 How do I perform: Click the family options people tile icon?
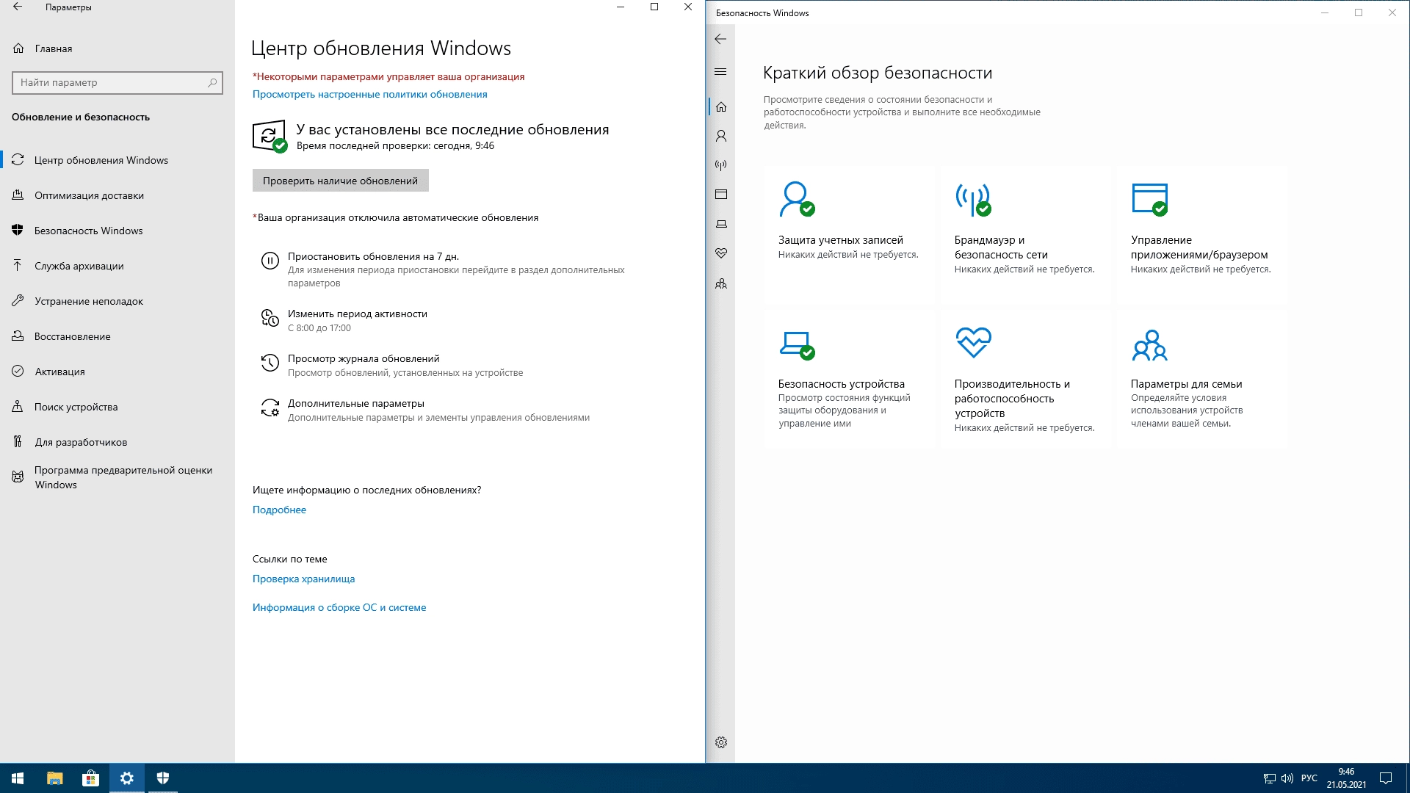pyautogui.click(x=1150, y=344)
